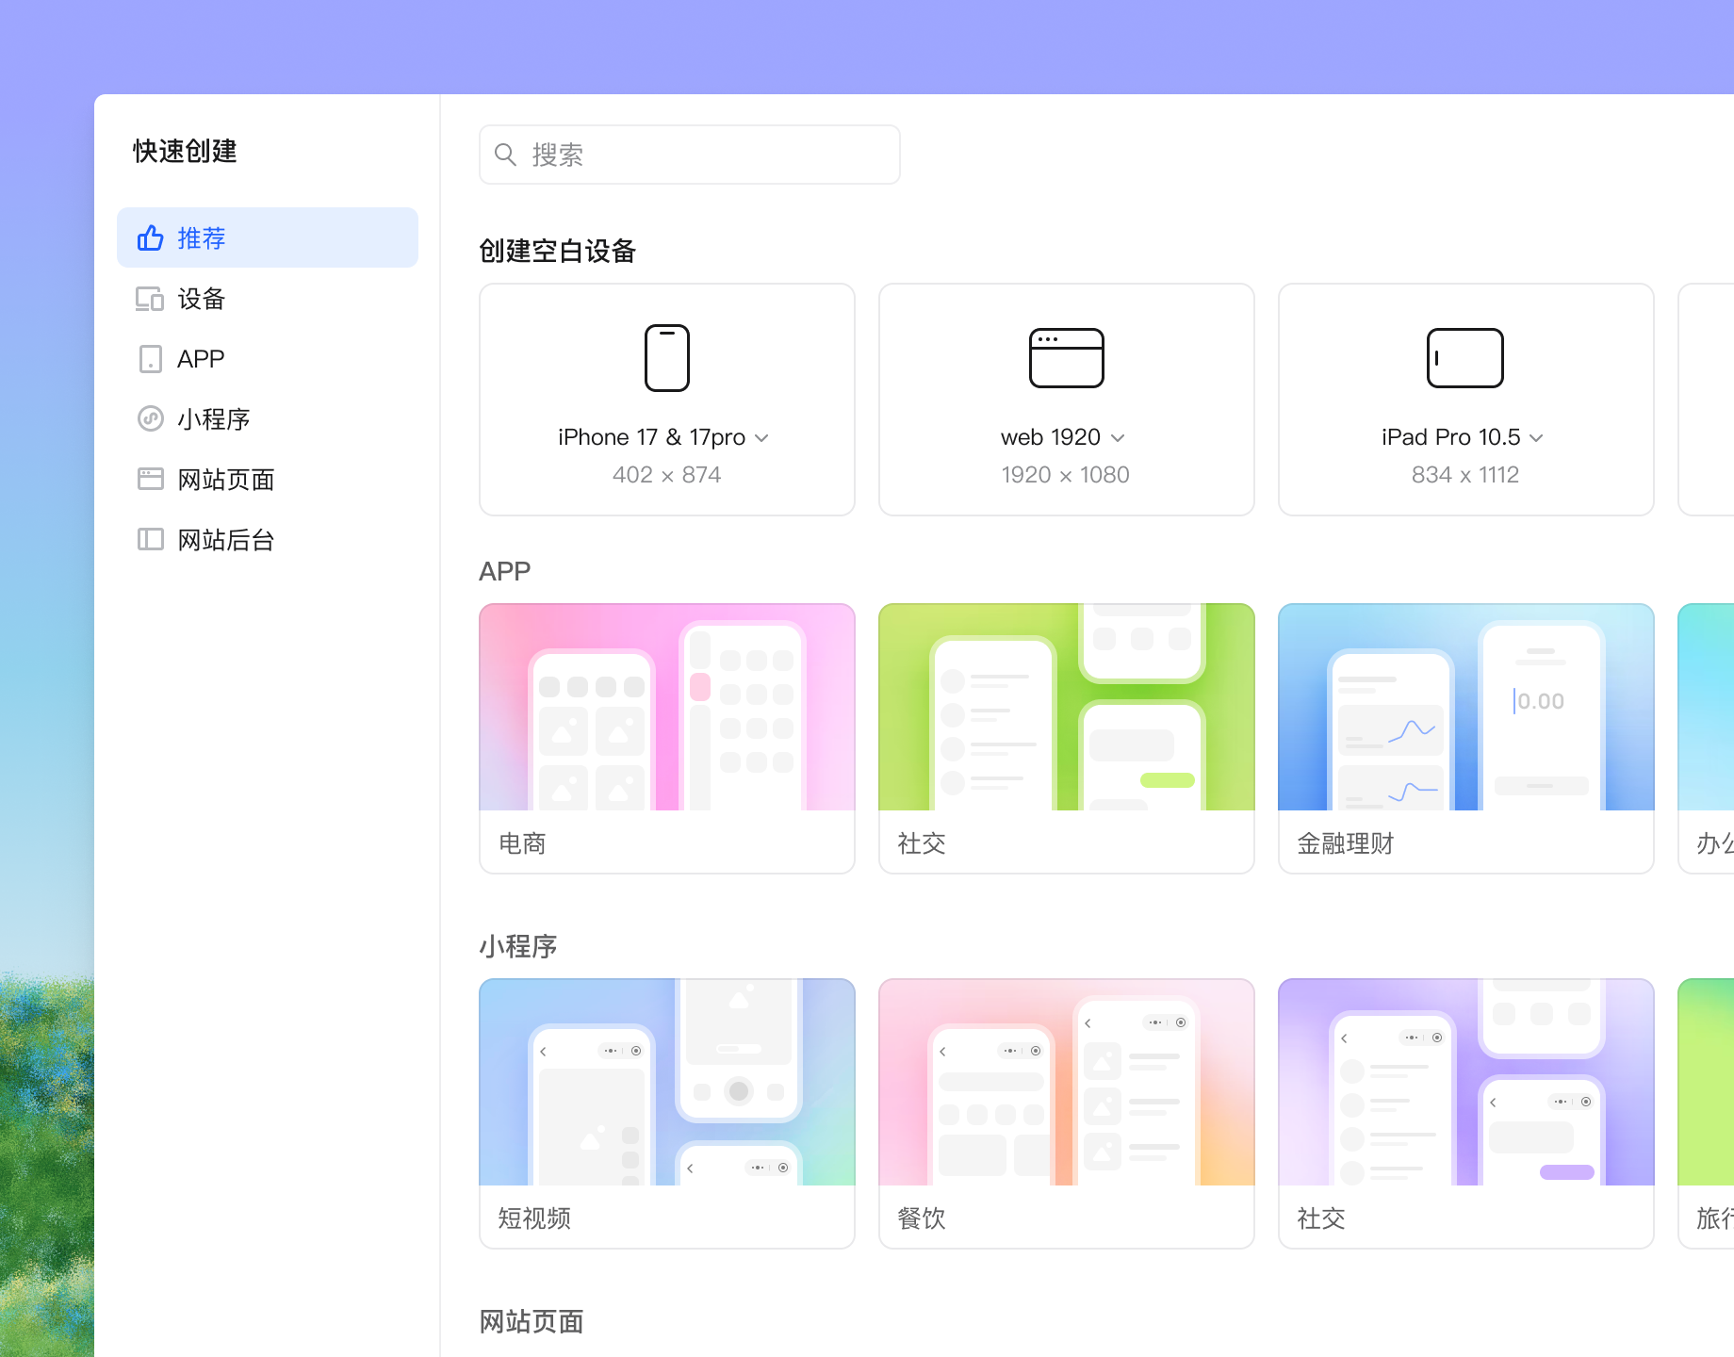Open the 餐饮 mini-program template

click(1066, 1112)
